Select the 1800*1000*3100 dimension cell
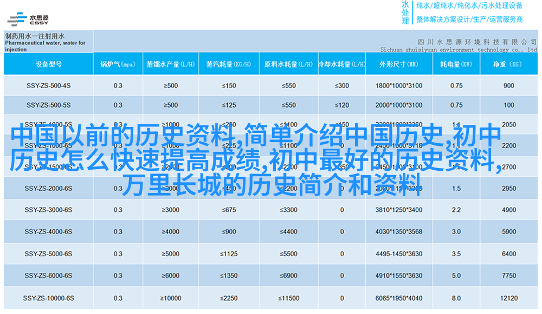Screen dimensions: 542x314 [x=398, y=85]
